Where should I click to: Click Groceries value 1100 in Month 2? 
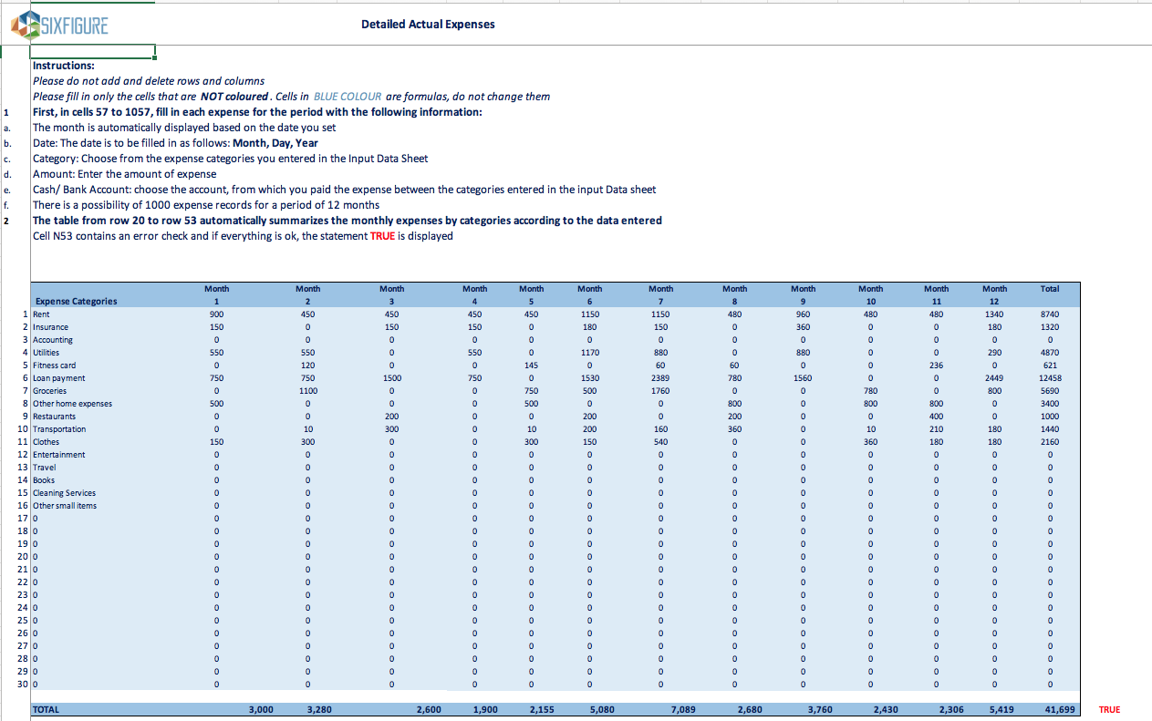[x=308, y=391]
